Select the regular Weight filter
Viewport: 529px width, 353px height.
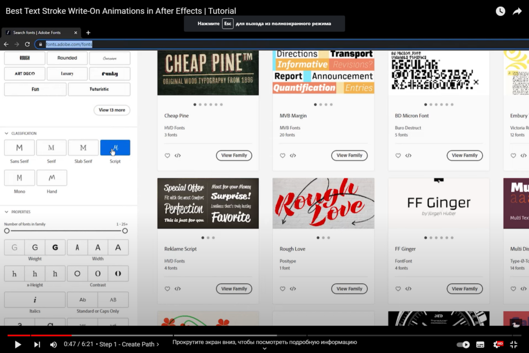35,248
